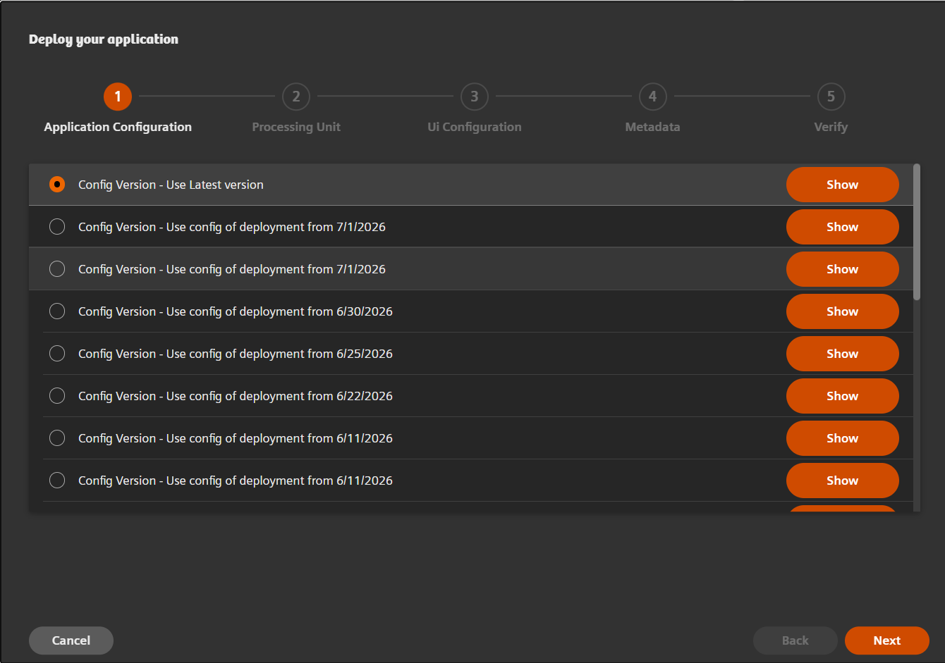Select the upper 7/1/2026 config radio button
945x663 pixels.
57,227
